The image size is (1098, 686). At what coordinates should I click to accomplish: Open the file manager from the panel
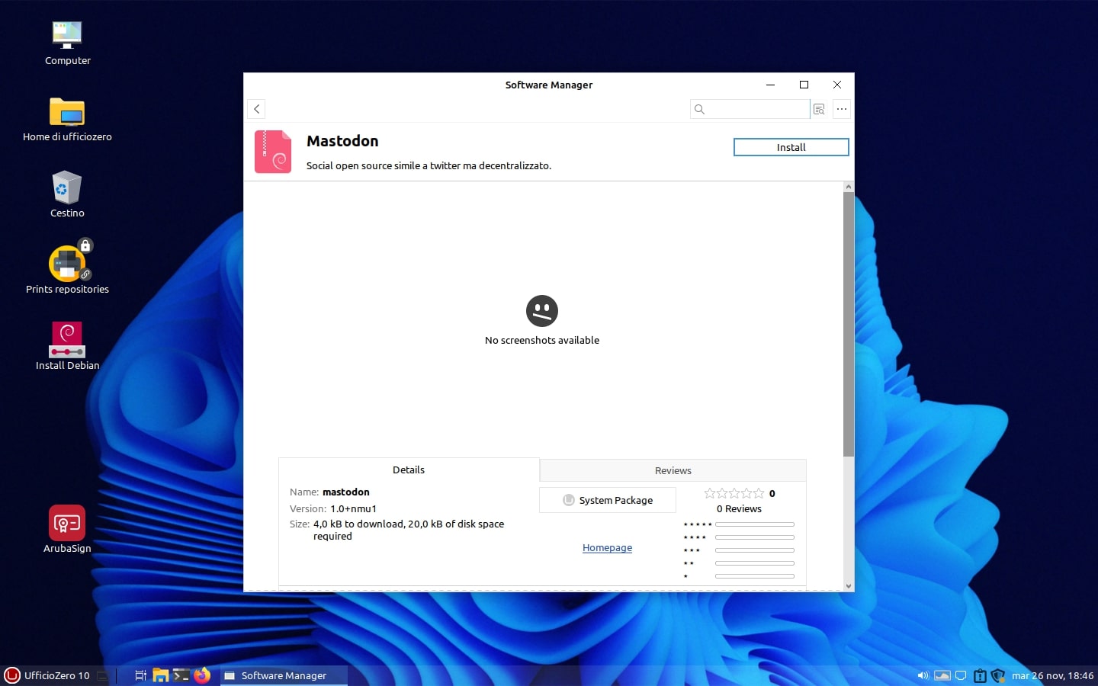(160, 675)
